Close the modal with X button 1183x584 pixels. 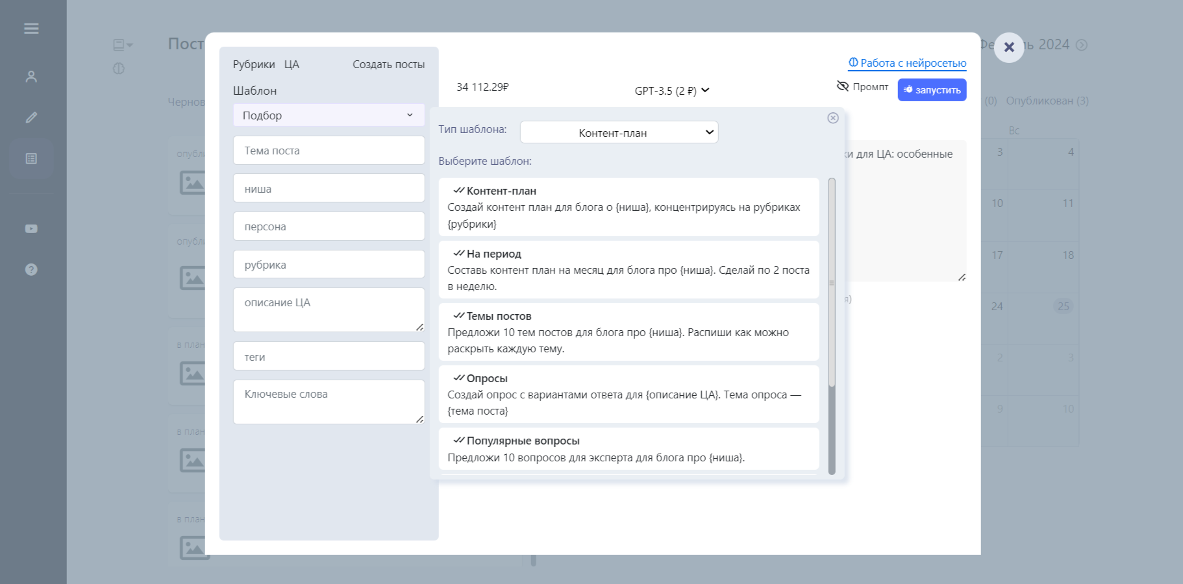pyautogui.click(x=1009, y=47)
